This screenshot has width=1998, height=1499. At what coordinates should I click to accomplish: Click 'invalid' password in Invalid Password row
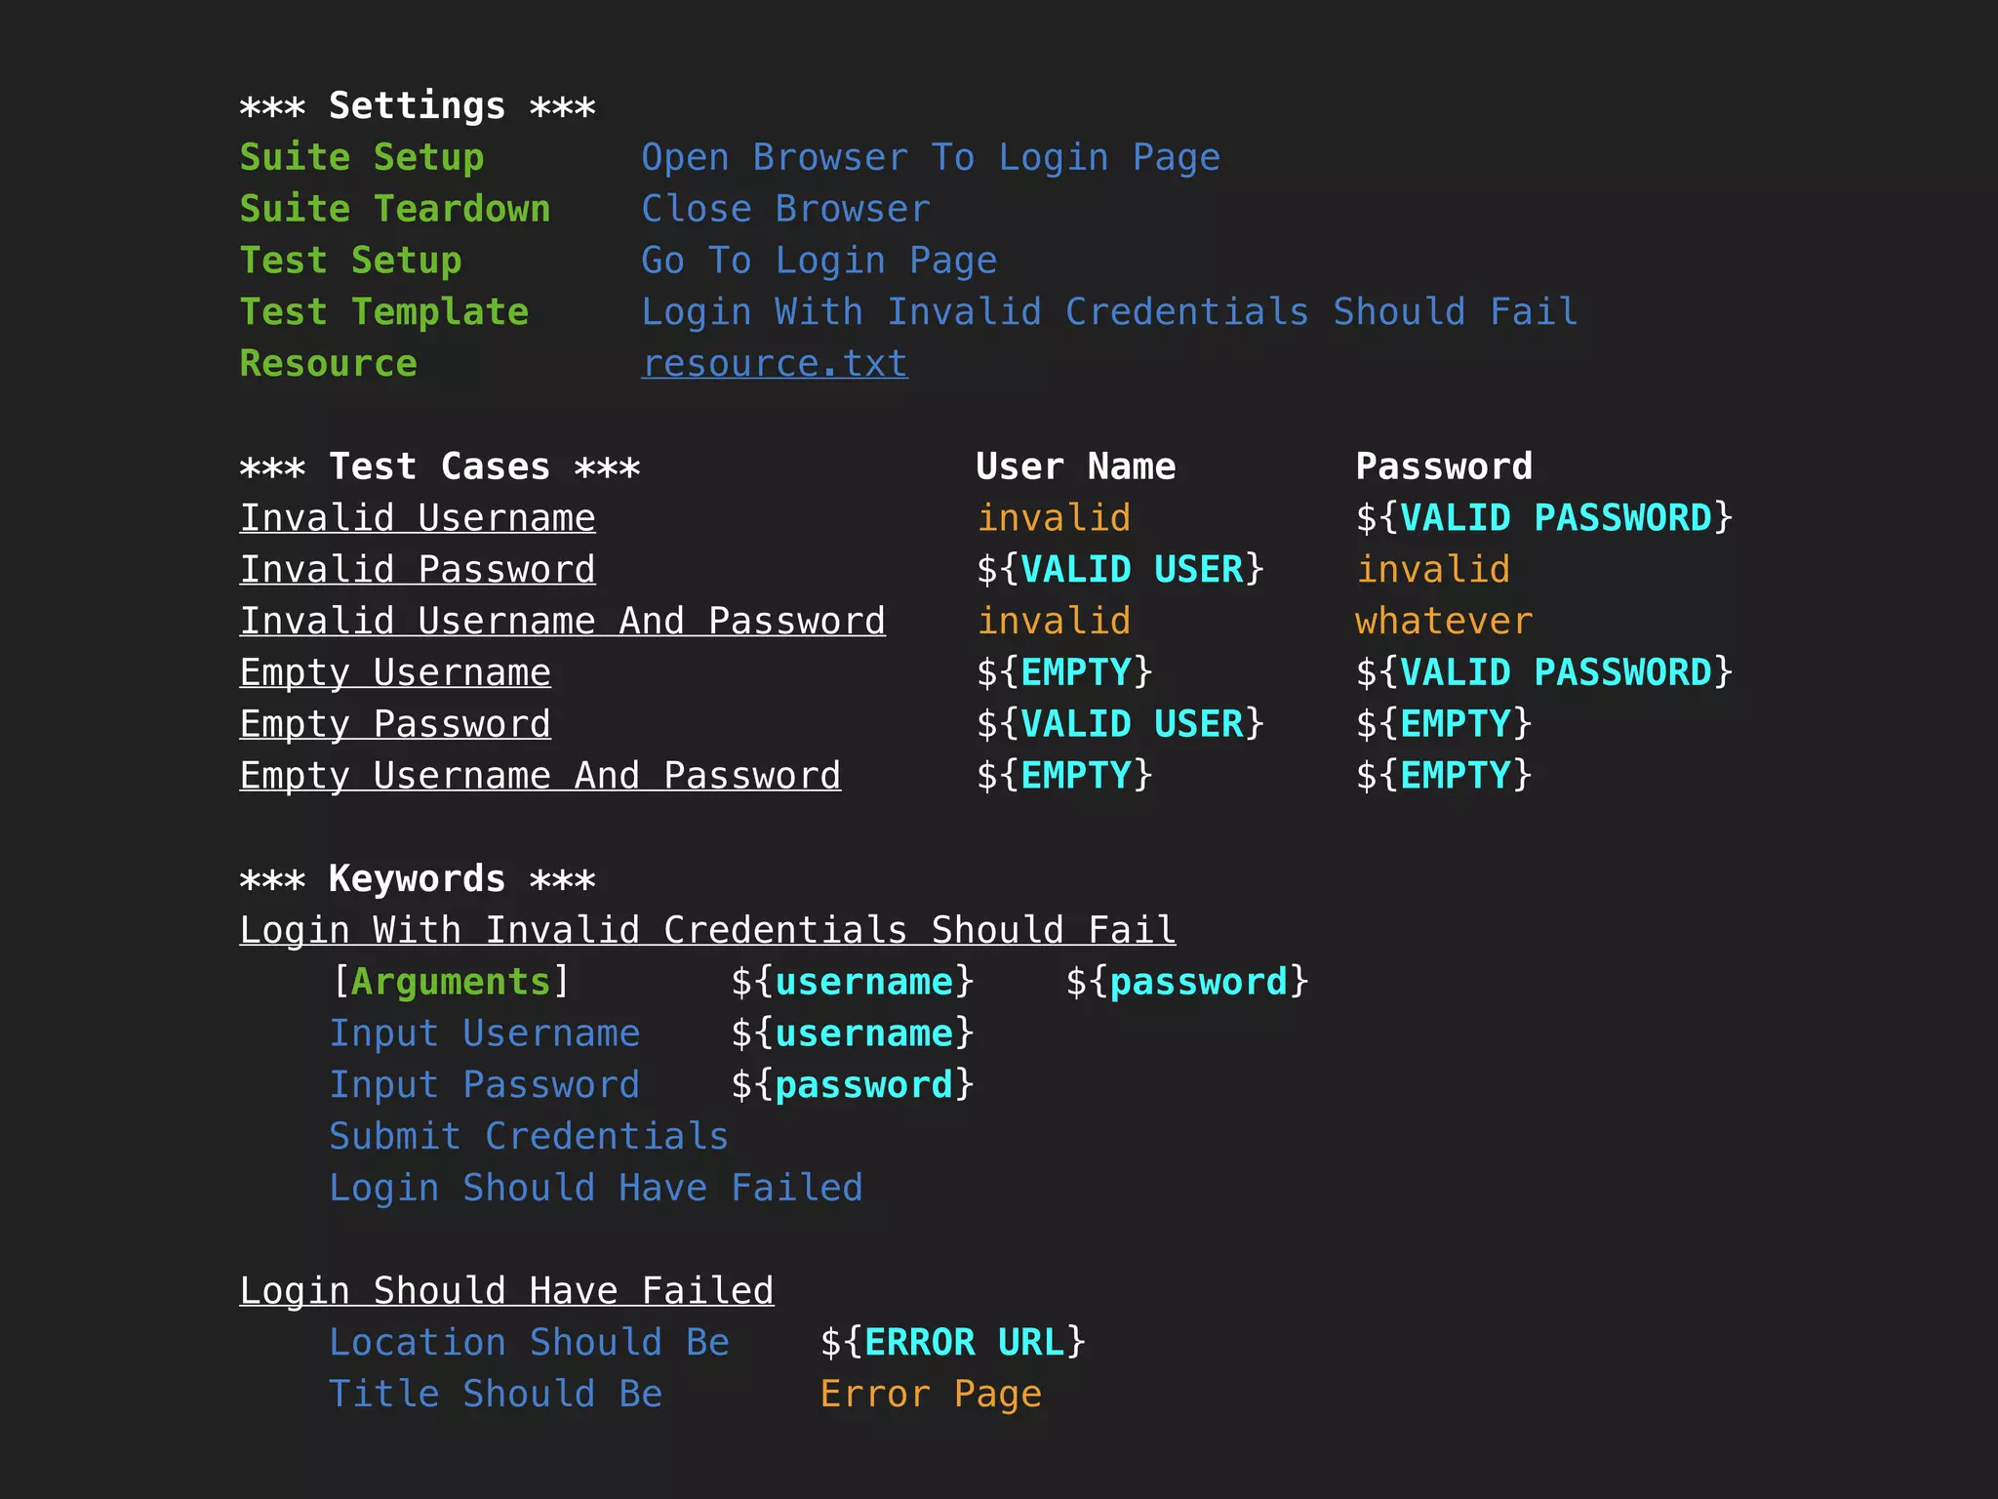tap(1433, 570)
